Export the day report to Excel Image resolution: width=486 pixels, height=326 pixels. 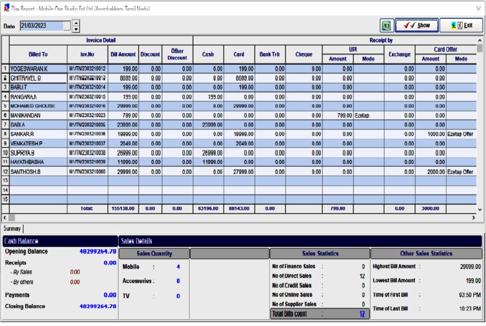pyautogui.click(x=386, y=26)
